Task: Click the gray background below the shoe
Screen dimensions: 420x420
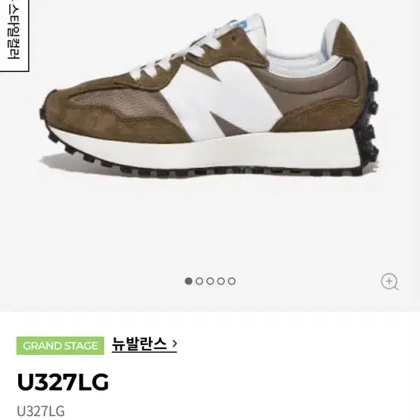Action: click(209, 228)
